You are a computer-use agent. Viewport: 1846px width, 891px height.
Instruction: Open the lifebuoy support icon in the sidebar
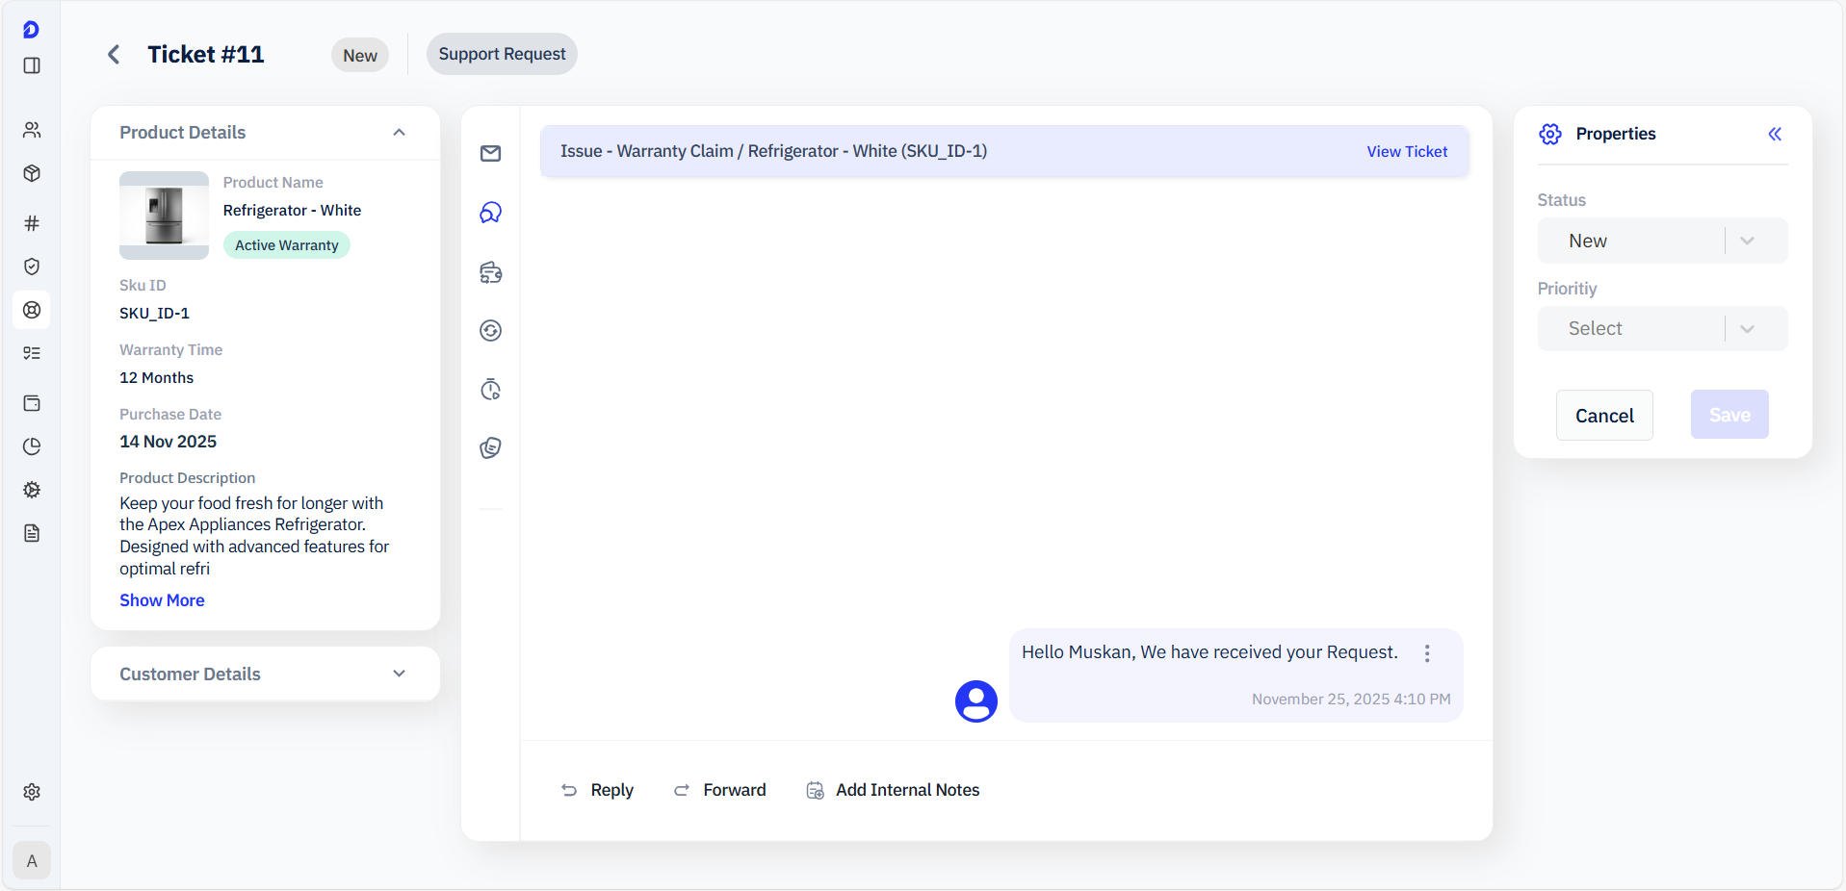(32, 310)
